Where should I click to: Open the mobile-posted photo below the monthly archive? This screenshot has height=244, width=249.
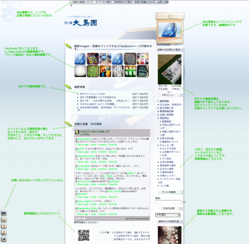click(x=169, y=235)
